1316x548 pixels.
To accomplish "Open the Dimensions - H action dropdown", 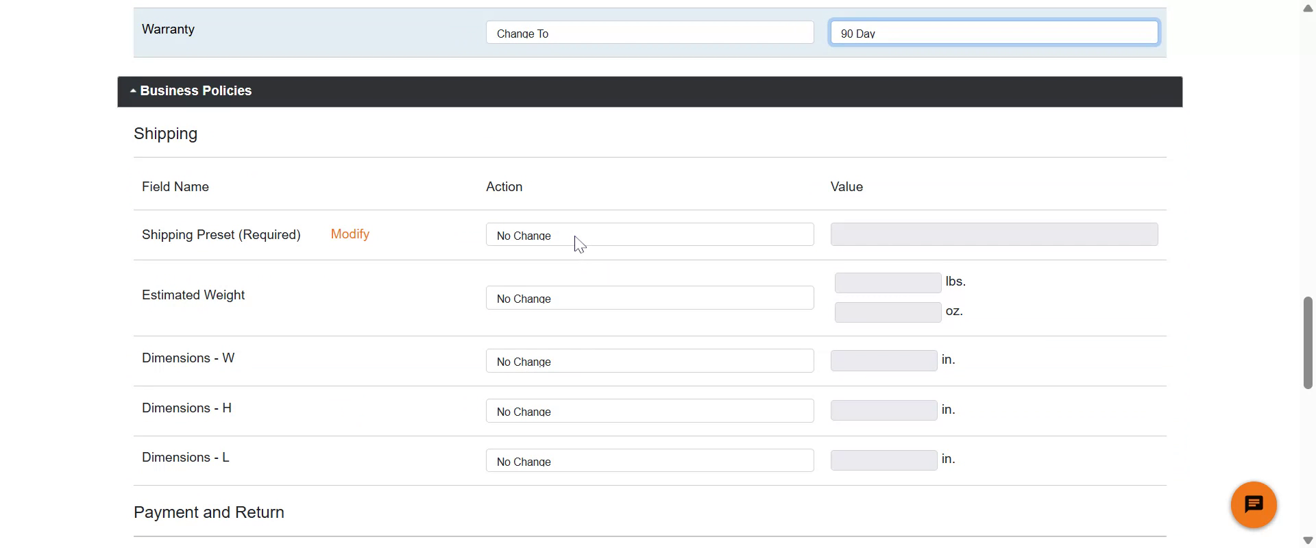I will pyautogui.click(x=649, y=411).
